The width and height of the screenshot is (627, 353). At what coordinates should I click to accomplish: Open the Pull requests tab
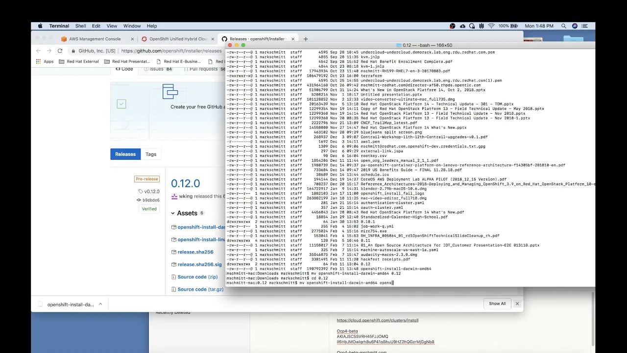click(204, 69)
